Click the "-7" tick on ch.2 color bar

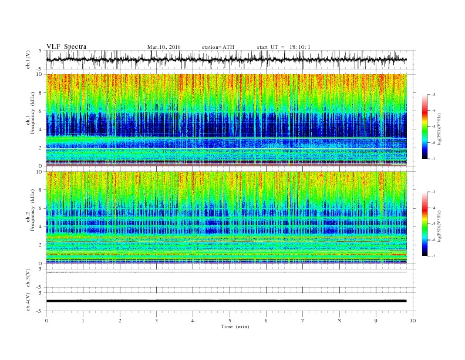click(x=433, y=256)
